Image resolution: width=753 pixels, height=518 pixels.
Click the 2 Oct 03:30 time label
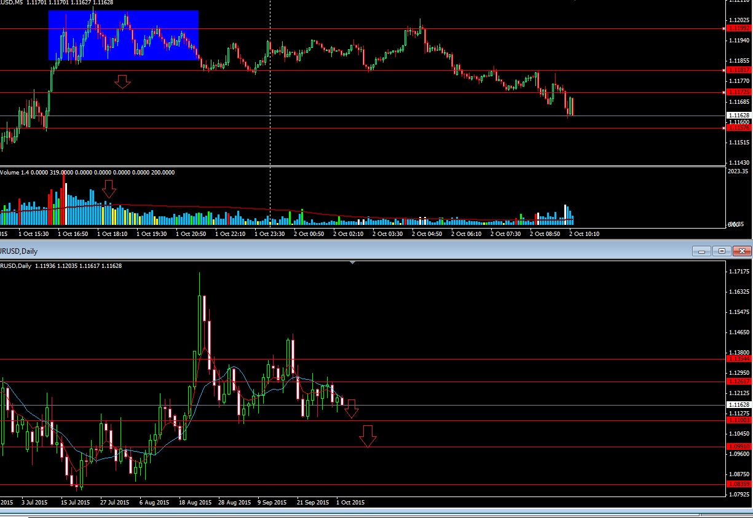click(x=388, y=234)
